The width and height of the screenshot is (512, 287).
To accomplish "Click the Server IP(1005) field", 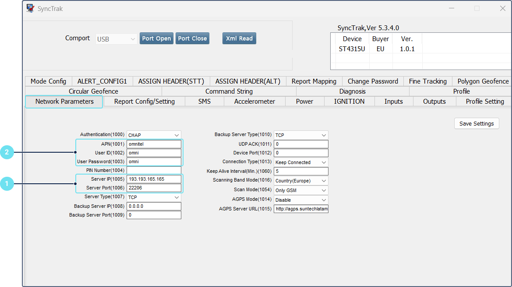I will [x=154, y=179].
